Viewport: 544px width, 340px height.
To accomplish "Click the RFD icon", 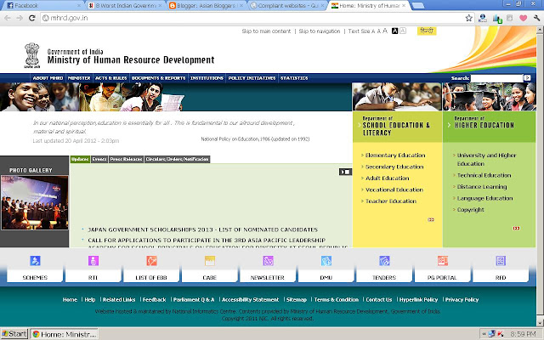I will click(501, 261).
